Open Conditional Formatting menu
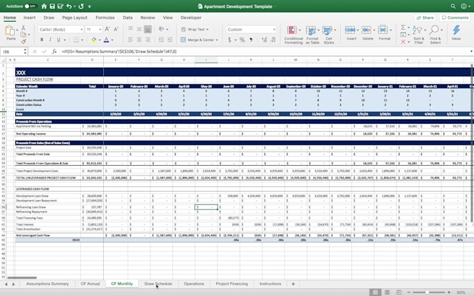 (x=293, y=34)
